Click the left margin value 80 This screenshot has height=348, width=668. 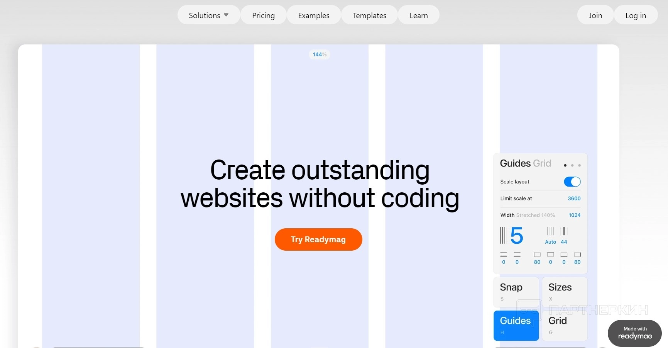(537, 262)
